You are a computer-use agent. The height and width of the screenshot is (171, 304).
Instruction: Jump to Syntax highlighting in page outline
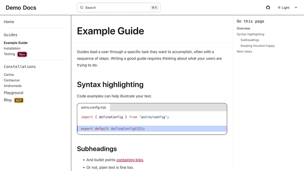point(250,34)
